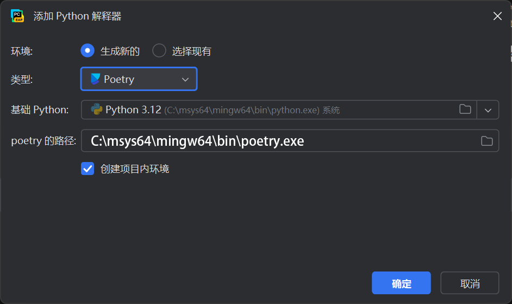Select the 生成新的 radio button
The width and height of the screenshot is (512, 304).
pyautogui.click(x=88, y=51)
